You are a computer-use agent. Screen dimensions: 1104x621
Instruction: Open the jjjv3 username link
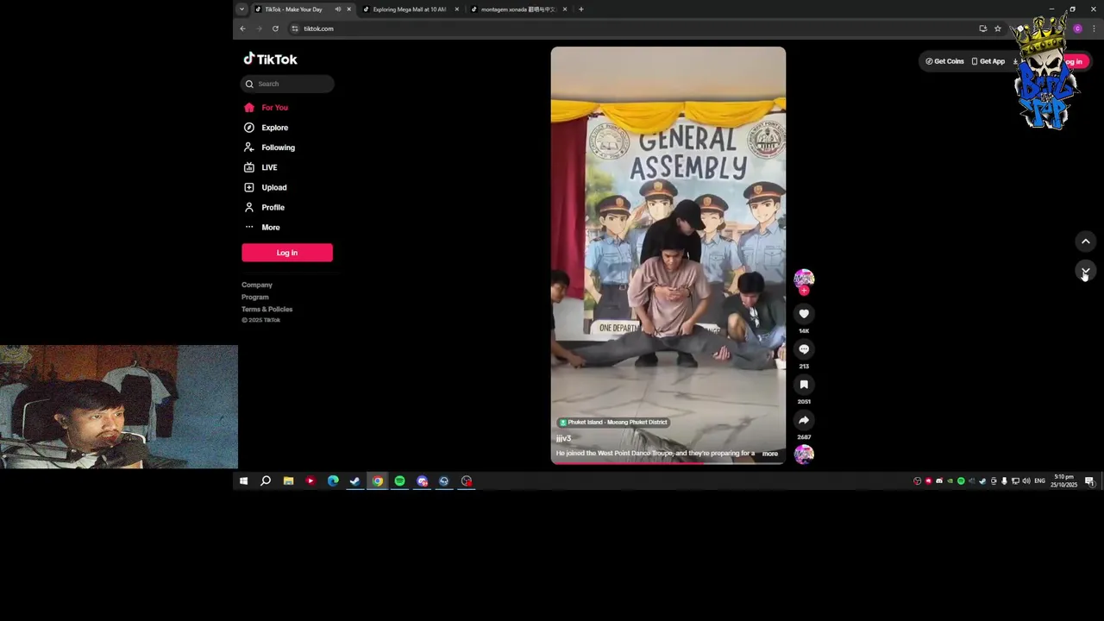pos(564,439)
